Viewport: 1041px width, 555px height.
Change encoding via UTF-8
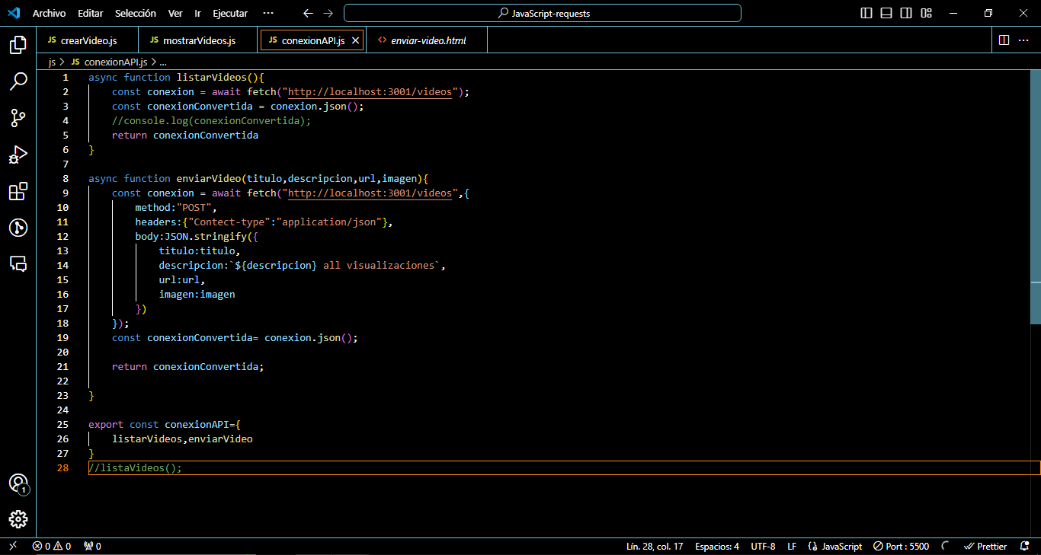click(x=763, y=546)
